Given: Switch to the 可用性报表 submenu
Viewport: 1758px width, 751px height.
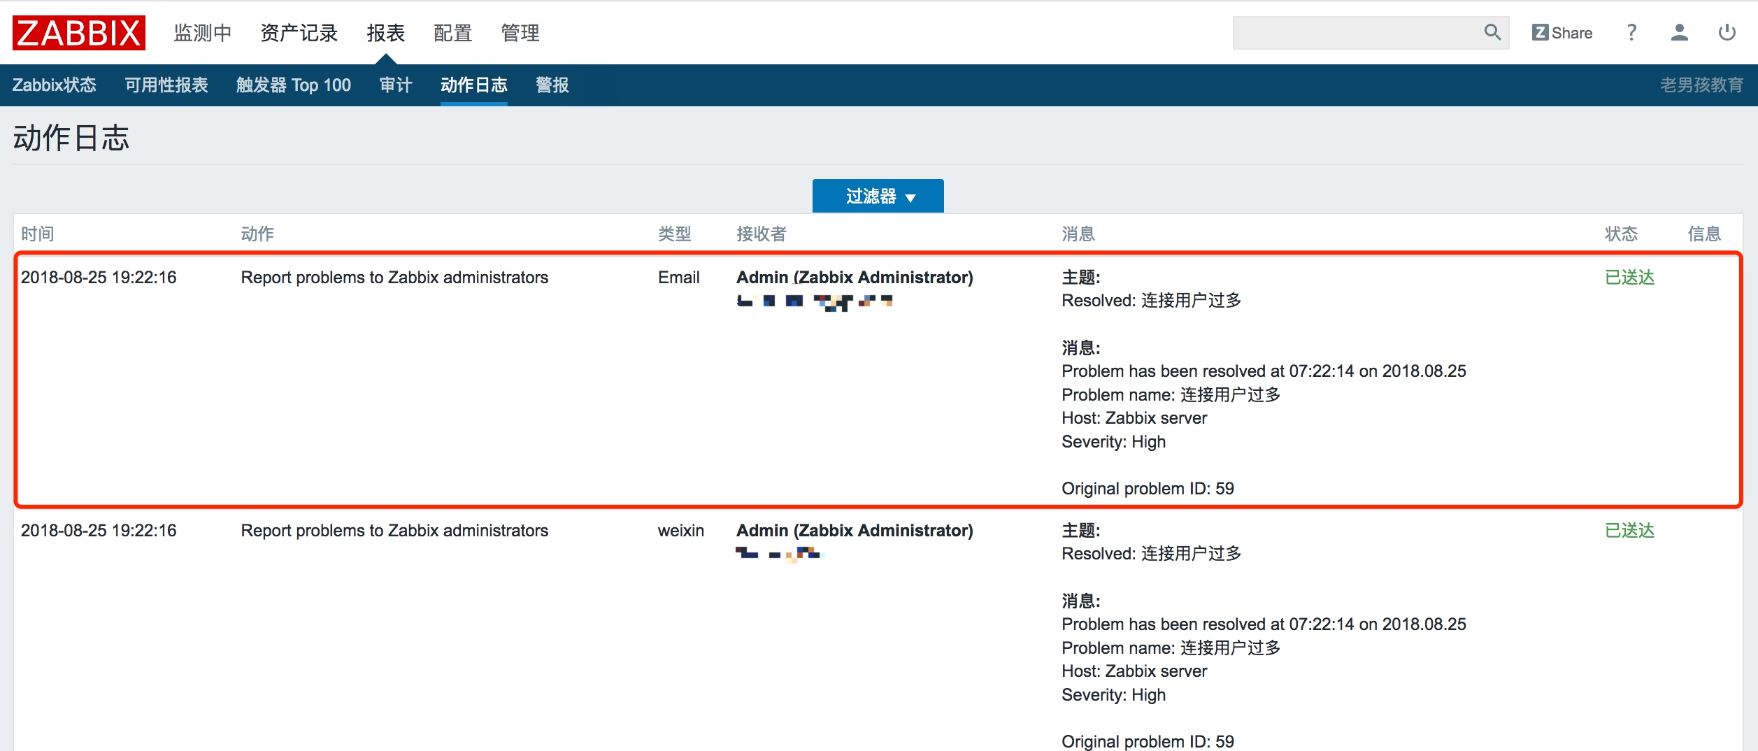Looking at the screenshot, I should point(166,85).
